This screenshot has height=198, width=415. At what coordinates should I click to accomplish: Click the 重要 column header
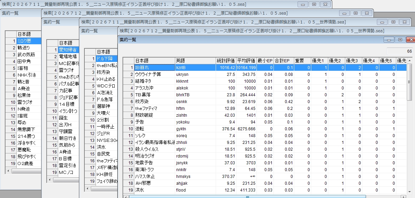[x=302, y=61]
